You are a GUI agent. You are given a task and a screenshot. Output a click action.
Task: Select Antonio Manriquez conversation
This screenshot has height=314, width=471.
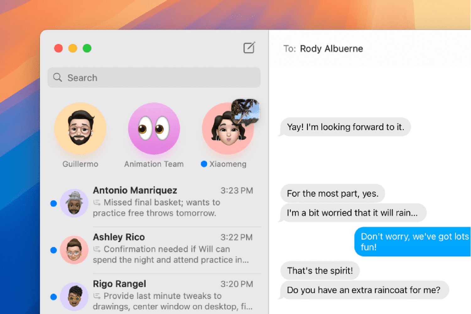(173, 202)
